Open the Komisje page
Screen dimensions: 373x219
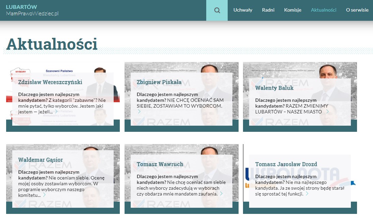[x=293, y=10]
